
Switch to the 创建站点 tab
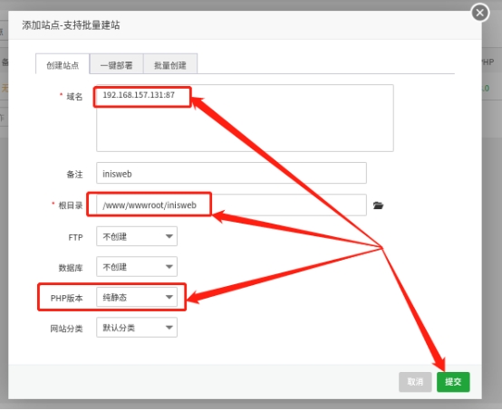click(x=63, y=64)
